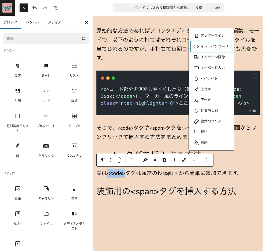Viewport: 263px width, 251px height.
Task: Open the text alignment dropdown
Action: point(132,160)
